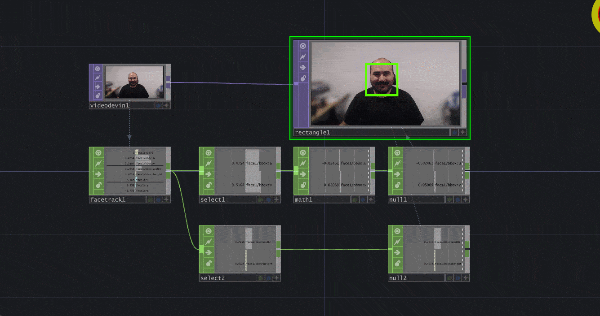Image resolution: width=600 pixels, height=316 pixels.
Task: Click the bomb icon on the select2 node
Action: tap(209, 264)
